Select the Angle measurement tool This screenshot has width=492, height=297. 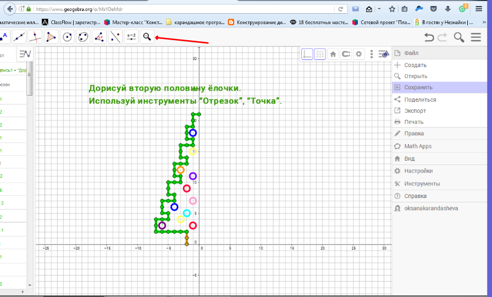point(99,37)
